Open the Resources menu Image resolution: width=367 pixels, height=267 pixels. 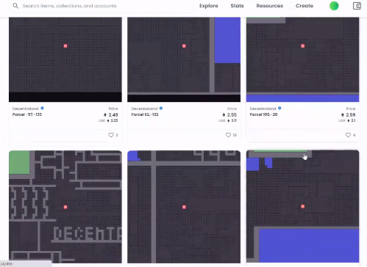pos(270,6)
